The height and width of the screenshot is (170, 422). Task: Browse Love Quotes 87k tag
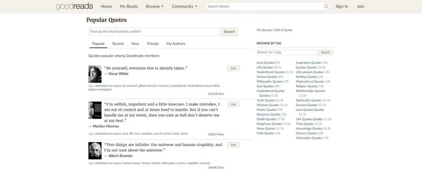click(x=265, y=63)
